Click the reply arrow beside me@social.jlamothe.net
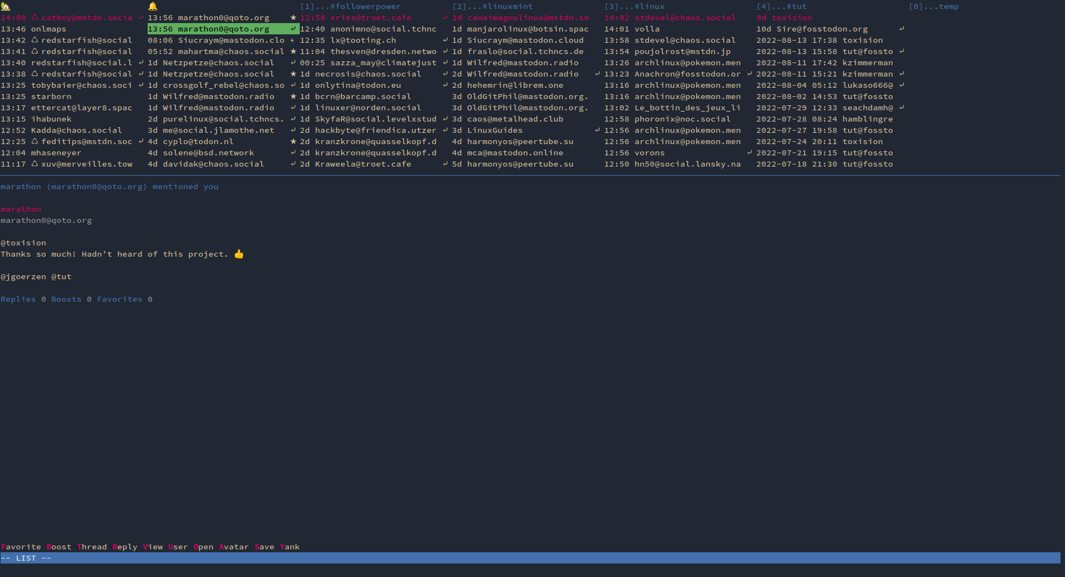This screenshot has width=1065, height=577. click(x=293, y=130)
